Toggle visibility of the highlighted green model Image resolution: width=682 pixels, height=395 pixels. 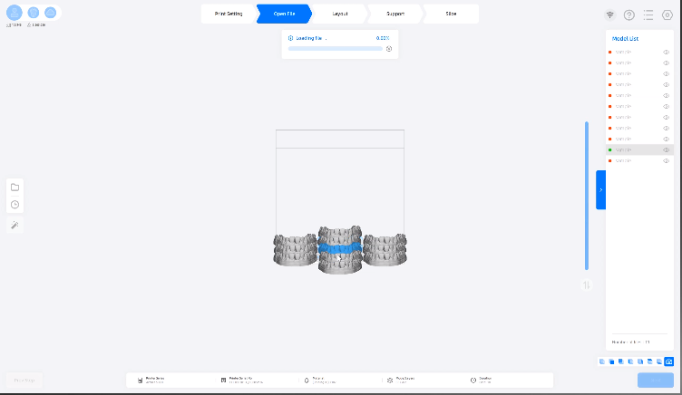coord(666,149)
